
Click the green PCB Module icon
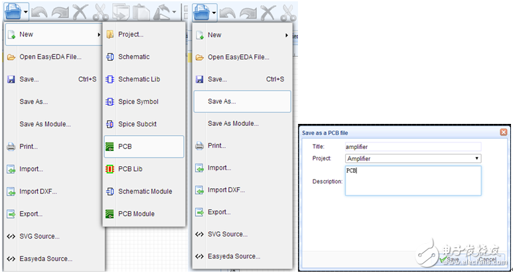110,214
